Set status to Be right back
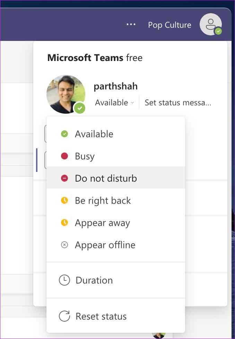The height and width of the screenshot is (339, 235). [x=116, y=200]
